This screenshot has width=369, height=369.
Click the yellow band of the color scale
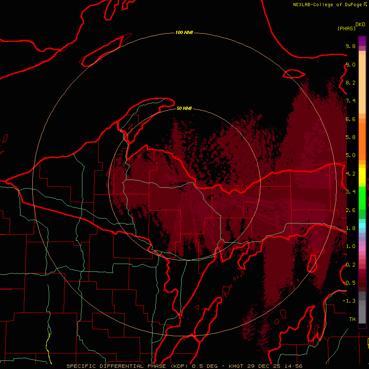point(362,175)
